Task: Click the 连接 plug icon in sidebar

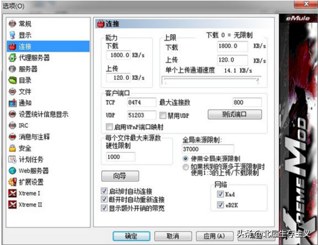Action: [x=13, y=47]
